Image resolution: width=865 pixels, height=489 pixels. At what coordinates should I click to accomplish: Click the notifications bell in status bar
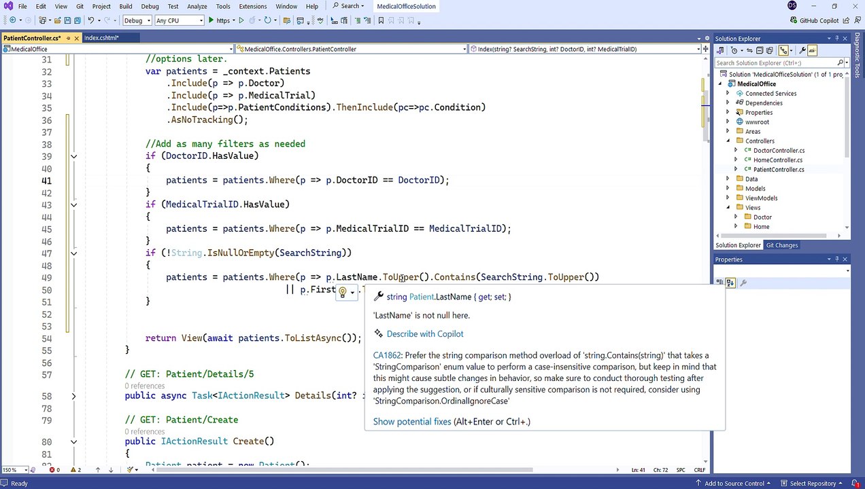[x=855, y=484]
